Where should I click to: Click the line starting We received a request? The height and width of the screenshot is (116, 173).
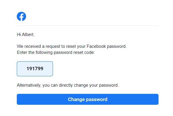tap(72, 46)
